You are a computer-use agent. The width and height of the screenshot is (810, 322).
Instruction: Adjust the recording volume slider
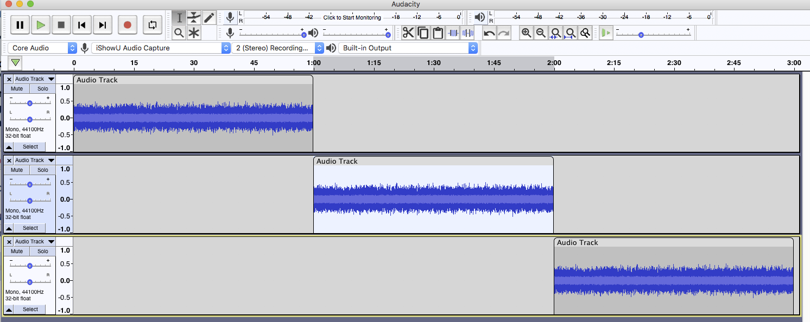(271, 33)
